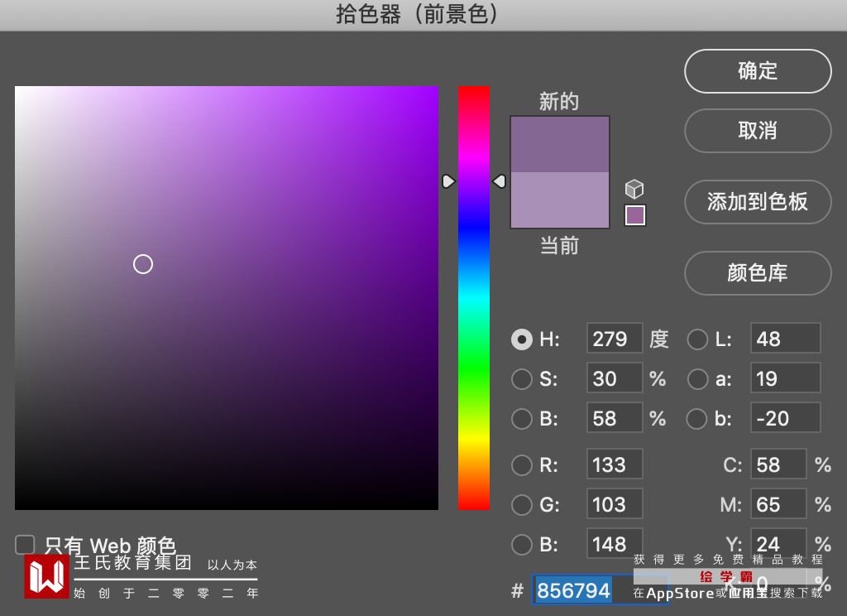This screenshot has height=616, width=847.
Task: Click the right hue slider arrow
Action: 499,180
